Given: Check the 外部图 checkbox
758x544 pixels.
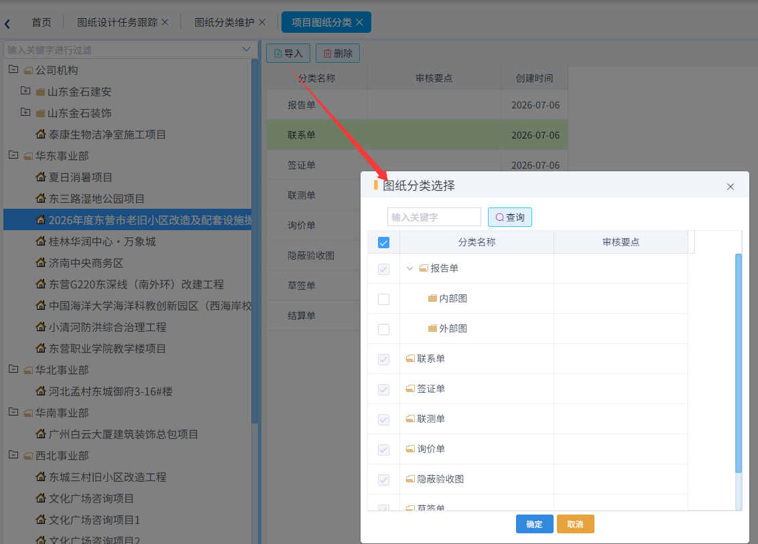Looking at the screenshot, I should click(383, 329).
